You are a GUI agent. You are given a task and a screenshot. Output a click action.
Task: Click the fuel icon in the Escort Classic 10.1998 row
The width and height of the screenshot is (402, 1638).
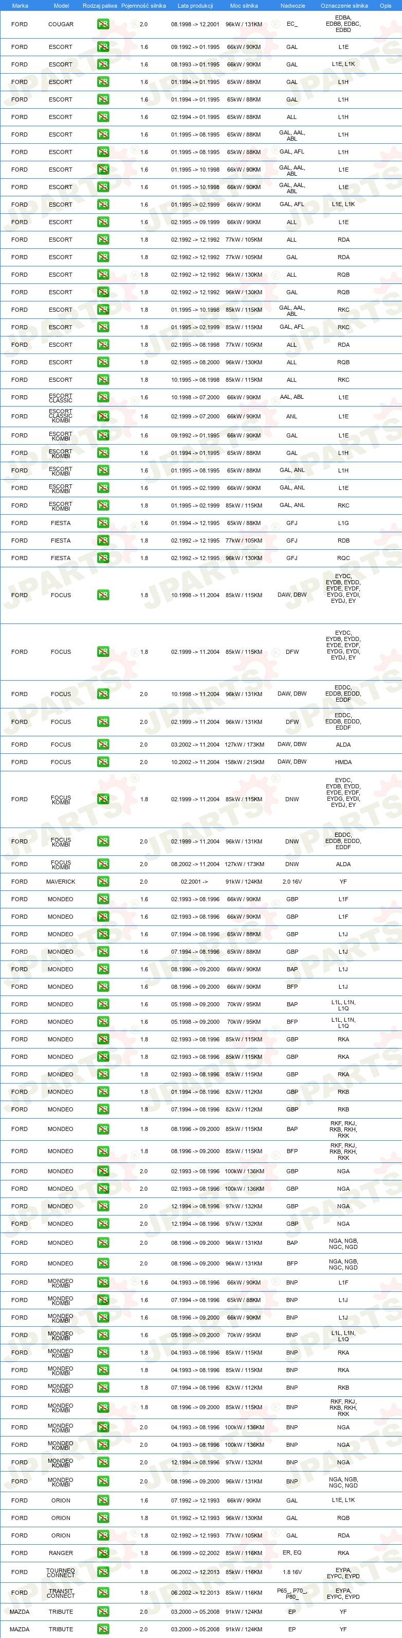[x=103, y=397]
